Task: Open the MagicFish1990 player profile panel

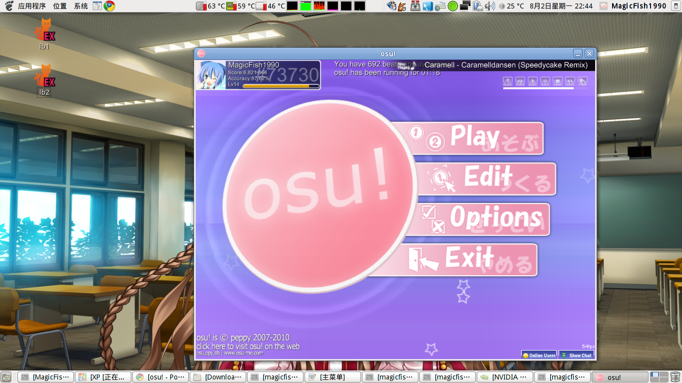Action: 258,75
